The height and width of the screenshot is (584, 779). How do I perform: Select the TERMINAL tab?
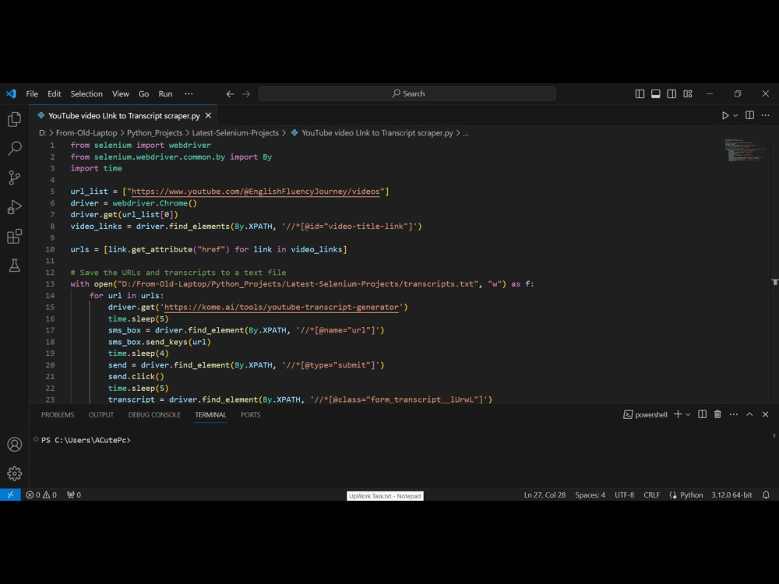pos(210,415)
